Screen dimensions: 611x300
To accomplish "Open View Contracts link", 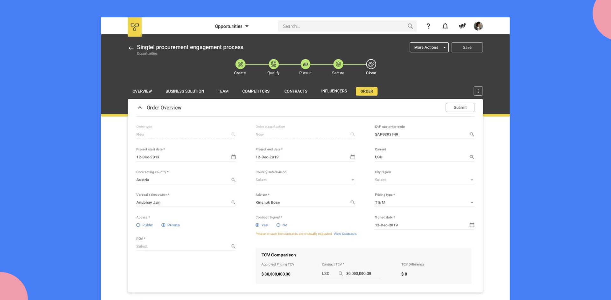I will tap(345, 234).
